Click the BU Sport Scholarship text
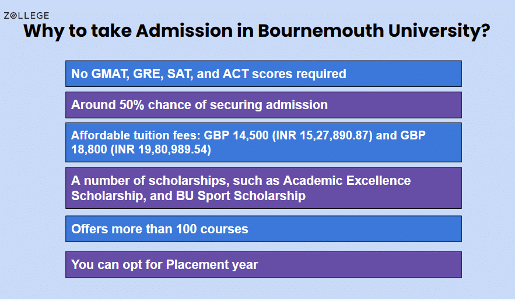Screen dimensions: 515x301 click(241, 196)
